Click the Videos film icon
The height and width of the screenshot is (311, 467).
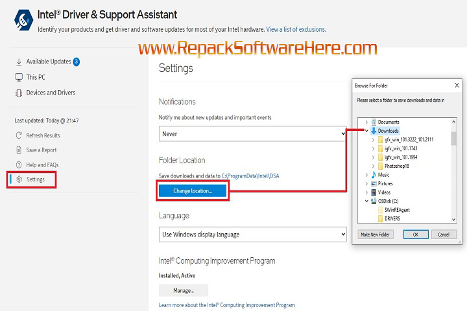pyautogui.click(x=374, y=192)
